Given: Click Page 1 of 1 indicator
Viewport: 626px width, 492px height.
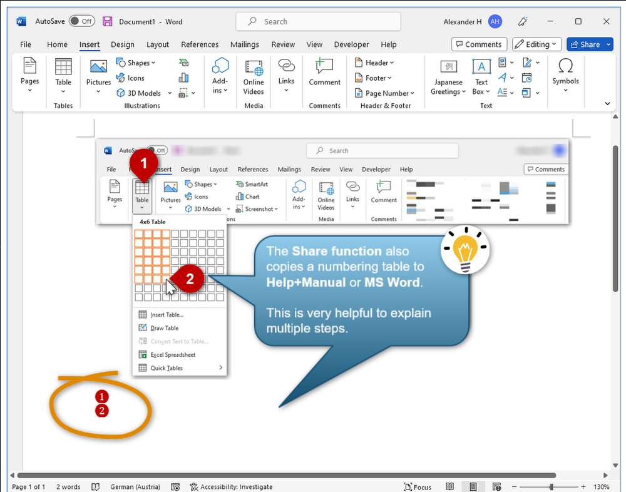Looking at the screenshot, I should tap(28, 487).
